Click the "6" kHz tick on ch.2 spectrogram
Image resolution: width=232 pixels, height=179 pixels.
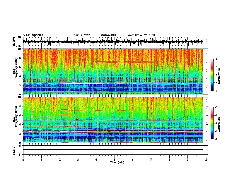click(x=20, y=116)
